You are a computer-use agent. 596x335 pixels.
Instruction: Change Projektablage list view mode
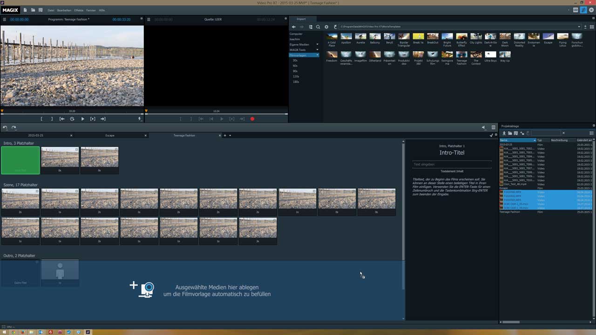(x=591, y=133)
